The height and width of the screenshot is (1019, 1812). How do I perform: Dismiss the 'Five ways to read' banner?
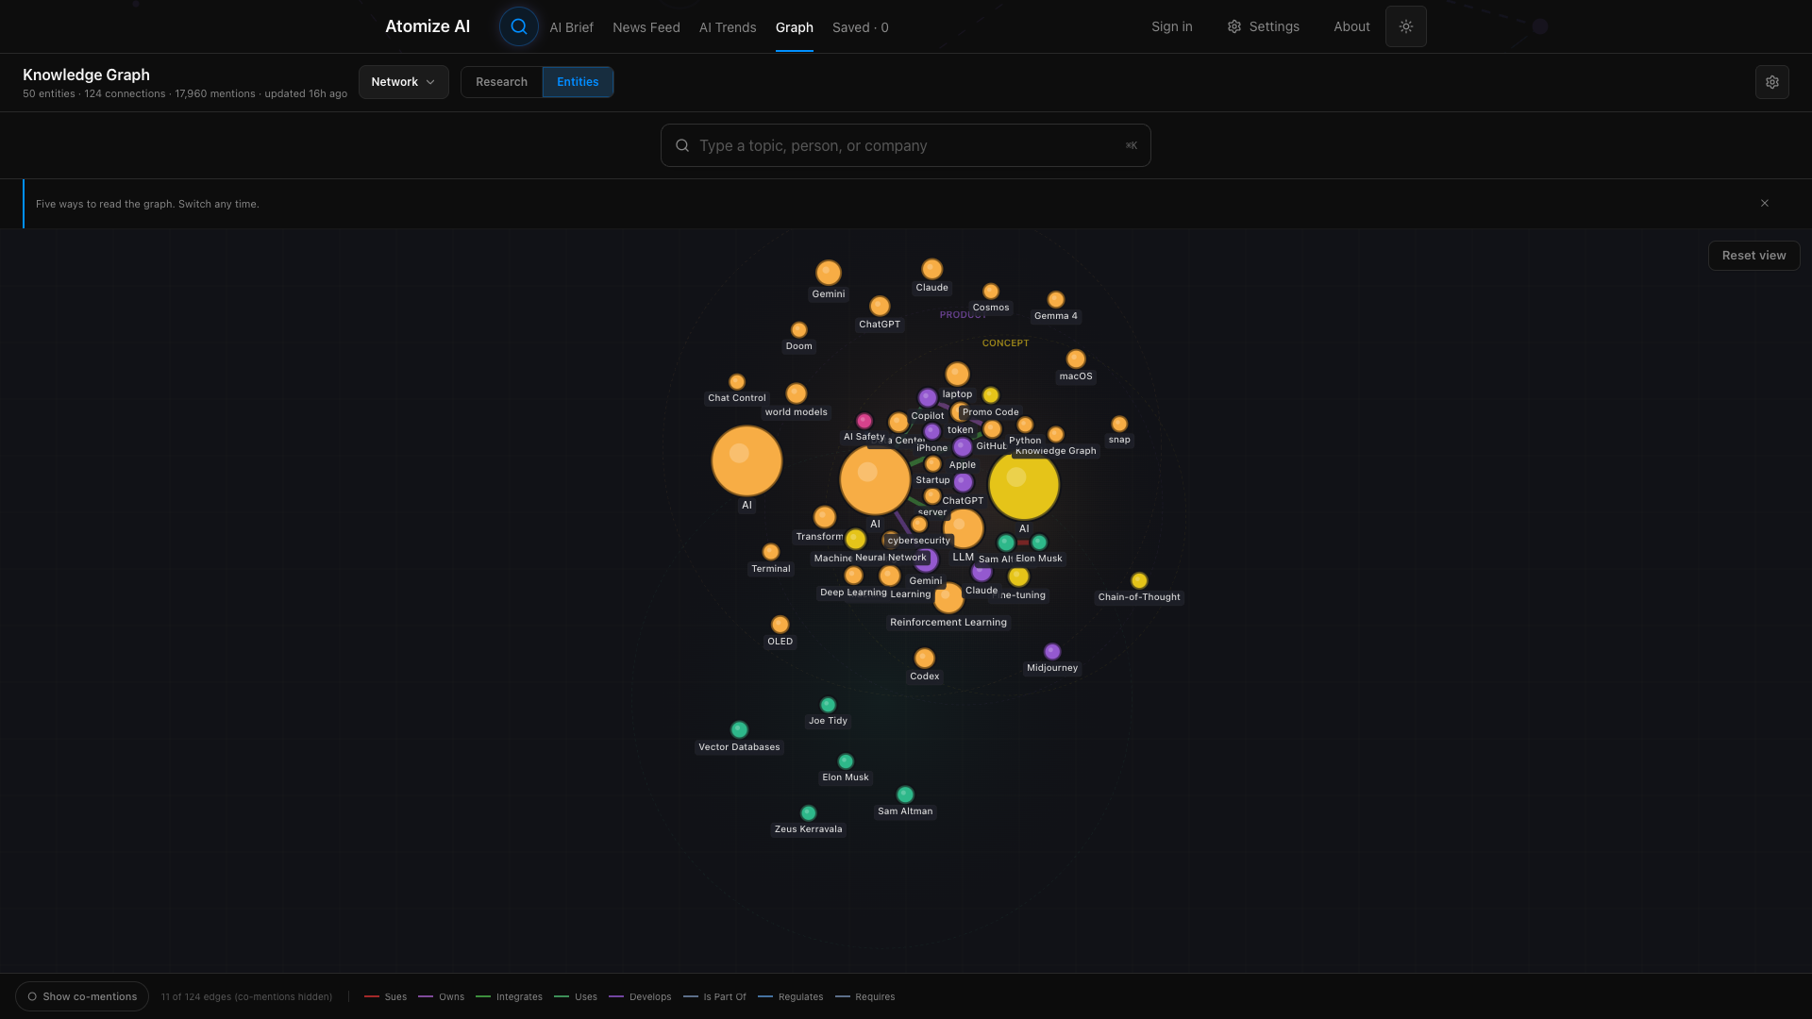click(x=1765, y=204)
